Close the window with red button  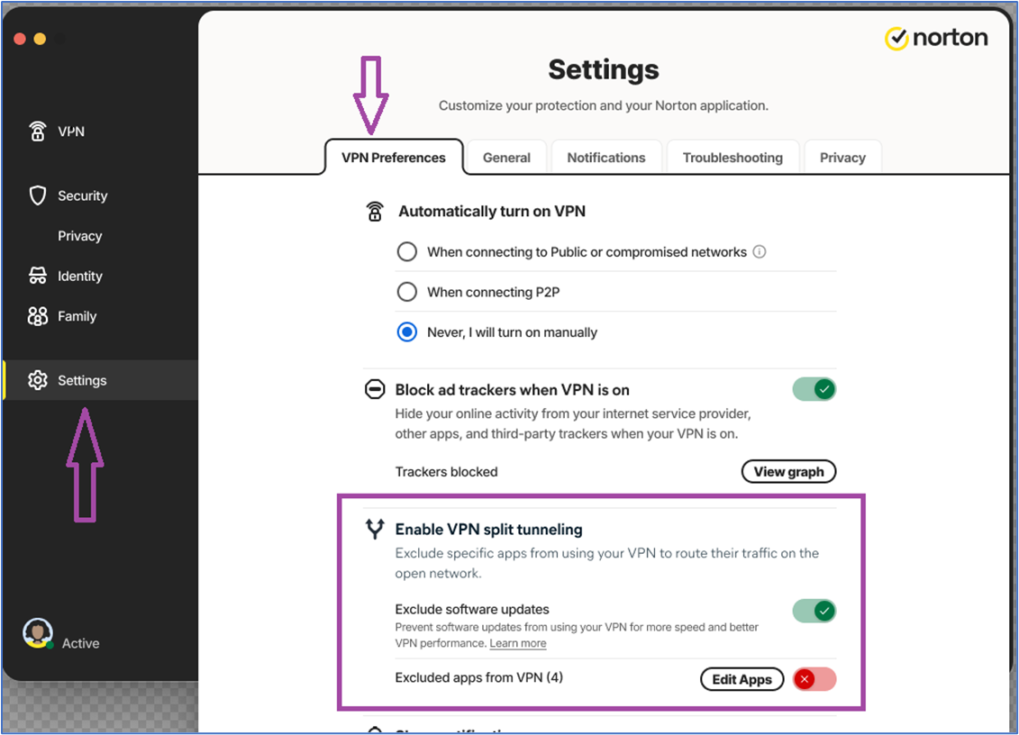point(20,39)
